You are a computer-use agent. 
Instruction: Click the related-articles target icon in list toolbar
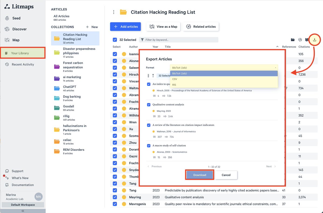point(300,40)
